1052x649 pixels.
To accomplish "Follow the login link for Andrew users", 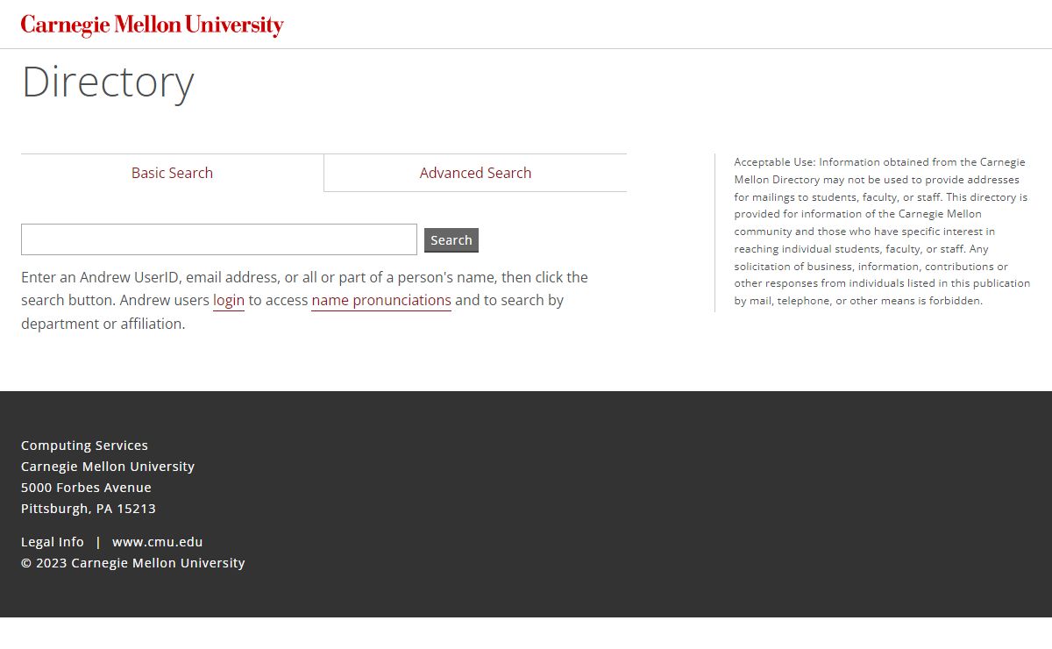I will click(x=229, y=300).
